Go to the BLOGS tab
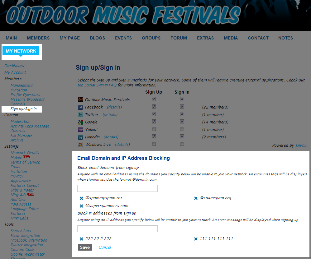This screenshot has width=311, height=259. tap(98, 38)
